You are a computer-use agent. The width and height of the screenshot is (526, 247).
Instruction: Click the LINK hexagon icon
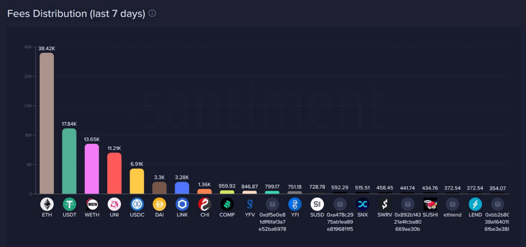(x=182, y=204)
